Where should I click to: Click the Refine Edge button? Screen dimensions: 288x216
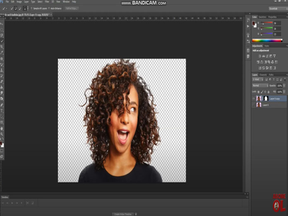tap(72, 8)
